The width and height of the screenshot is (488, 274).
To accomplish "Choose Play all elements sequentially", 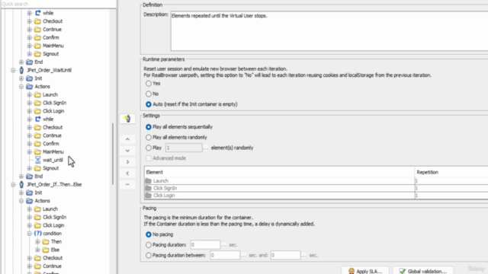I will 149,127.
